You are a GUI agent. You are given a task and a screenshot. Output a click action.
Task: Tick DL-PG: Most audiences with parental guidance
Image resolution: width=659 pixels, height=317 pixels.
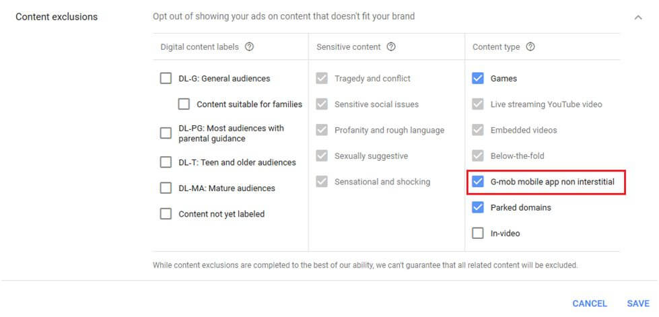(x=166, y=133)
